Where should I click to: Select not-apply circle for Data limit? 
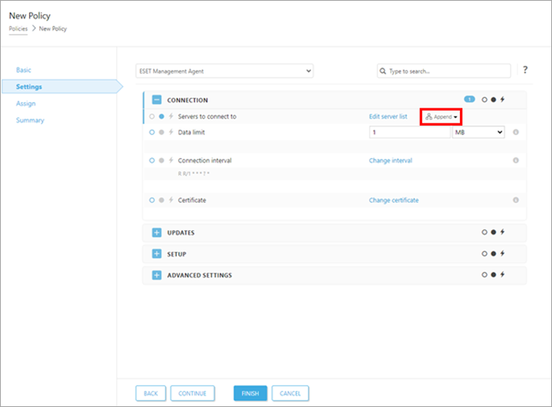pyautogui.click(x=152, y=132)
